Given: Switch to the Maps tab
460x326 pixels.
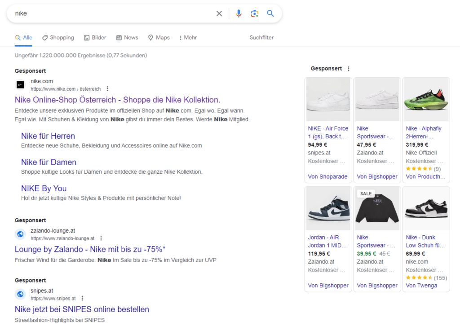Looking at the screenshot, I should [159, 38].
